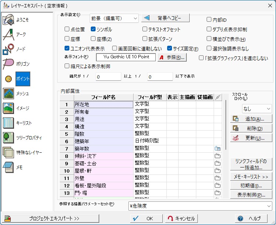Screen dimensions: 276x225
Task: Toggle the 拡張パターン checkbox
Action: tap(145, 38)
